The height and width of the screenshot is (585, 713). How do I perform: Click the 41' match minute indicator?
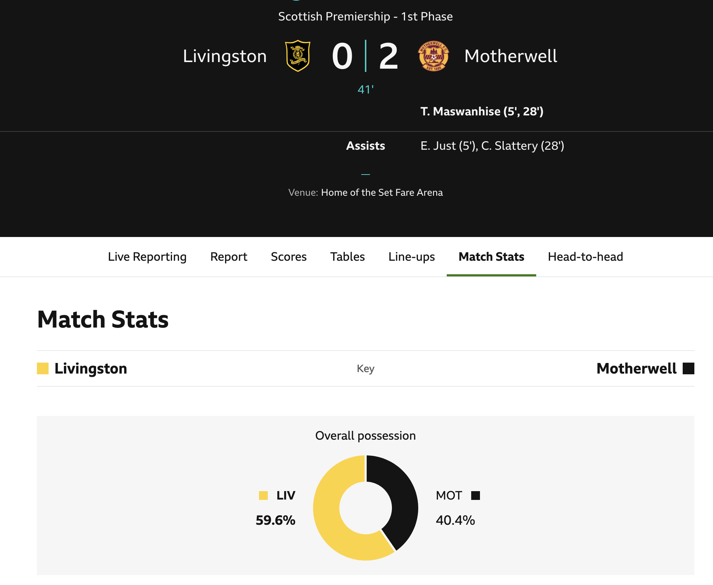(366, 89)
